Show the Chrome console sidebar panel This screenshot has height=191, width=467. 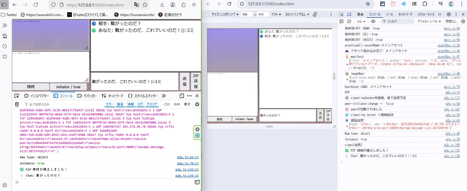pyautogui.click(x=341, y=21)
